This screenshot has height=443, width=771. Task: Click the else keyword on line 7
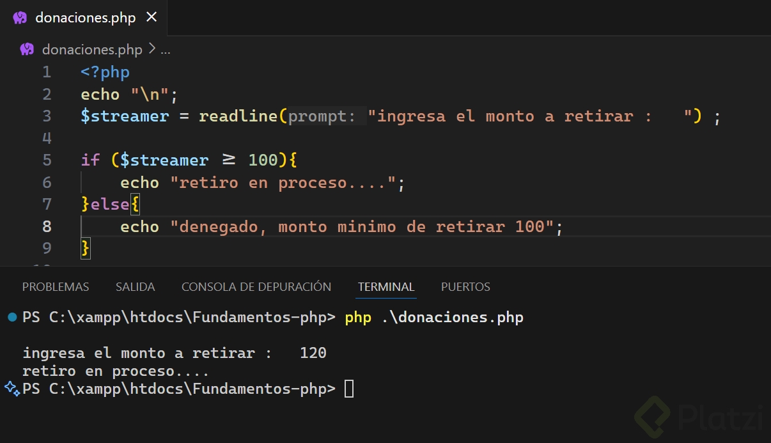tap(110, 205)
